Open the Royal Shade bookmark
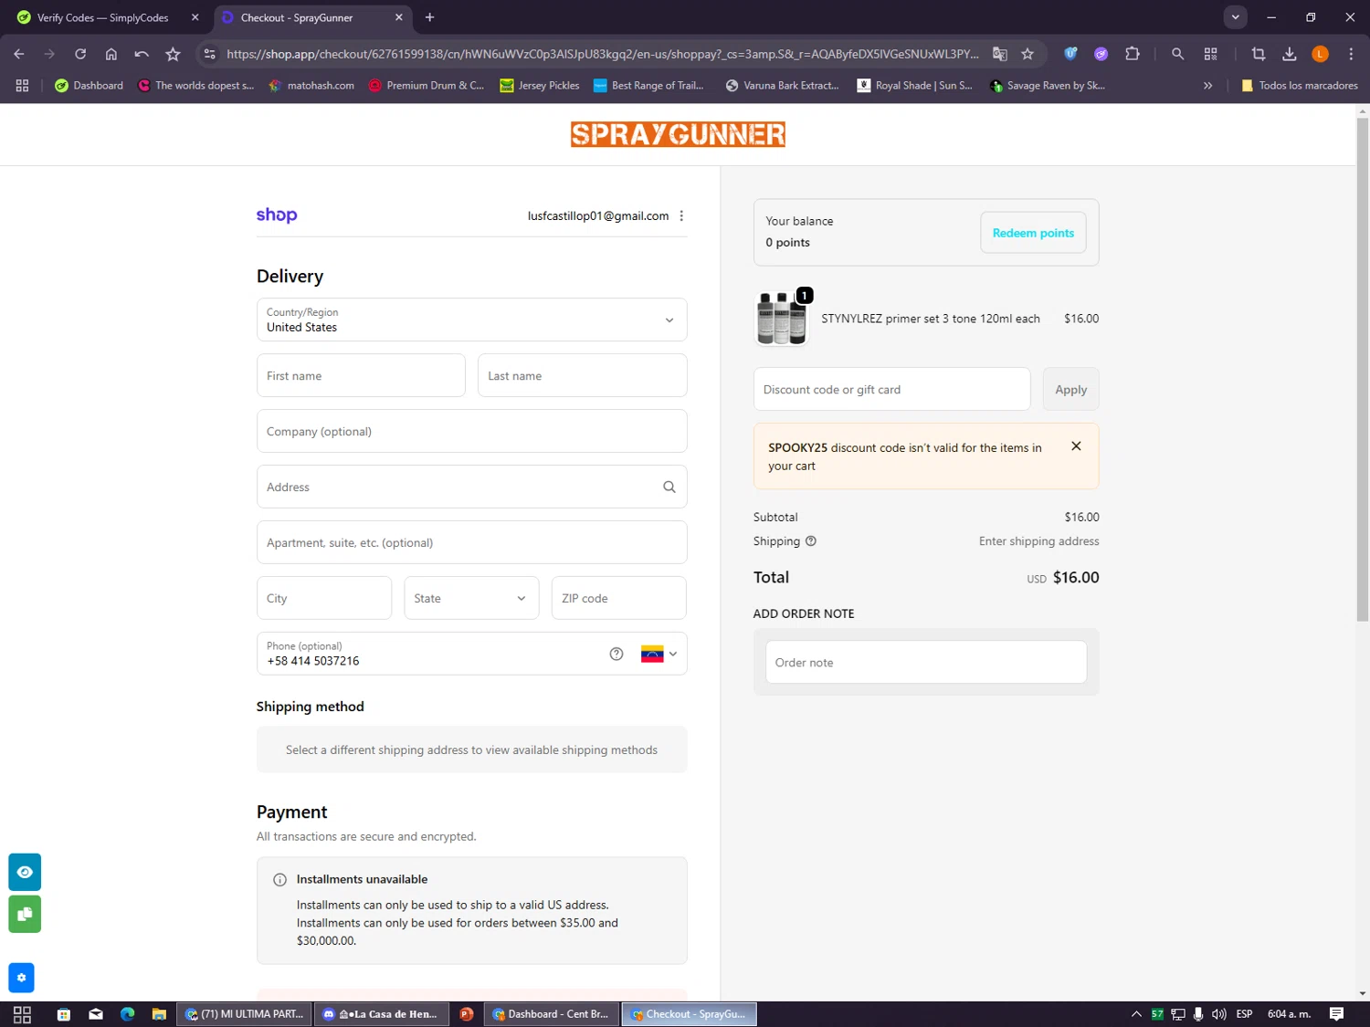The height and width of the screenshot is (1027, 1370). (x=914, y=85)
